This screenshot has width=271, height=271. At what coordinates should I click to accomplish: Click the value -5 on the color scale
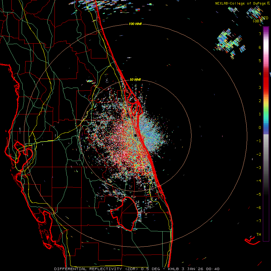coord(259,195)
